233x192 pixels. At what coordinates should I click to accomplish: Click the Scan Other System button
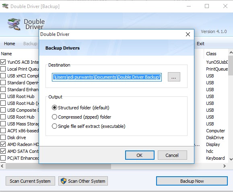83,181
